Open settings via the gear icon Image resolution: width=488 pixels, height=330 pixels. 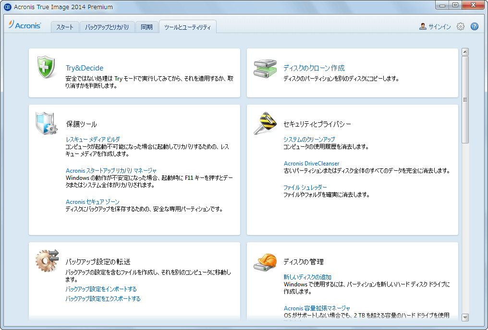pyautogui.click(x=461, y=27)
